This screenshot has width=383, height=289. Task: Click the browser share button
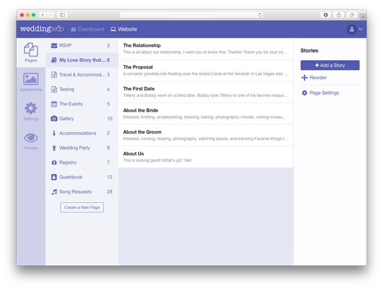[x=339, y=15]
